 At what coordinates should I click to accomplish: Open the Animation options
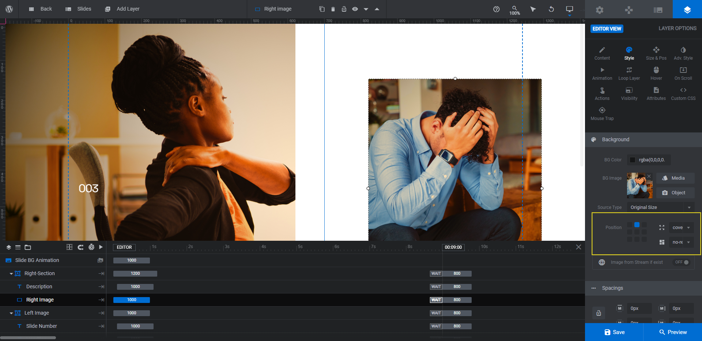[x=602, y=74]
